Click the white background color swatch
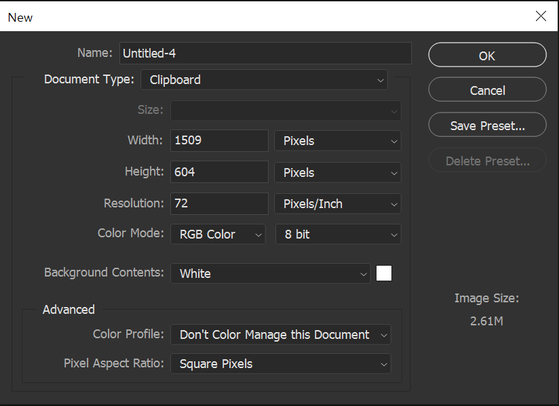The image size is (559, 406). click(x=384, y=273)
